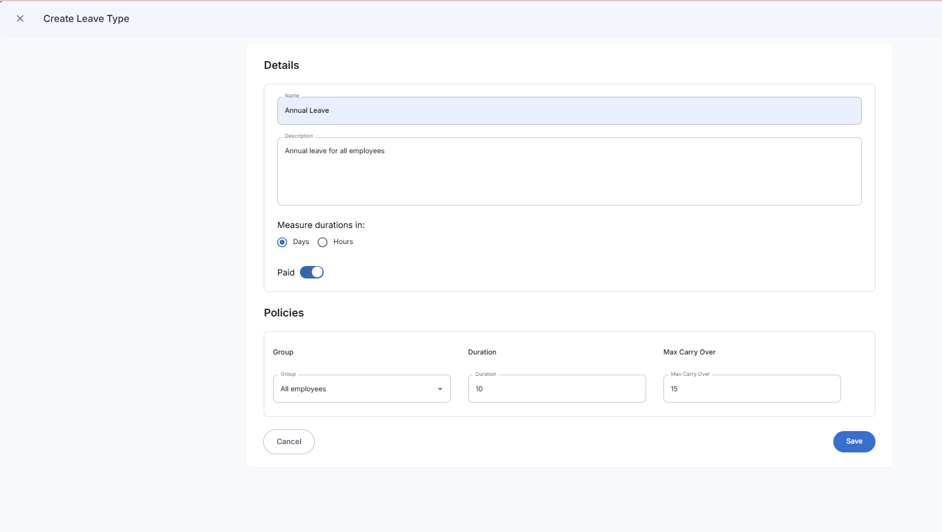Click the Duration field with value 10
The image size is (942, 532).
[557, 389]
